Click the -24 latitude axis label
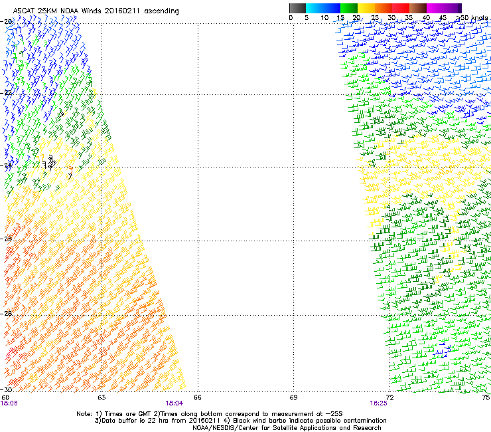 click(6, 165)
